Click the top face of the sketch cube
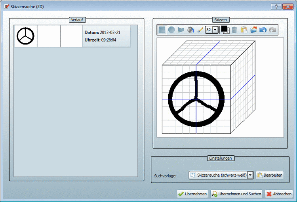The width and height of the screenshot is (297, 202). [208, 53]
